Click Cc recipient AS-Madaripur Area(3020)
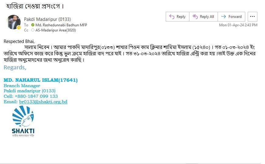Screen dimensions: 265x164 [56, 30]
